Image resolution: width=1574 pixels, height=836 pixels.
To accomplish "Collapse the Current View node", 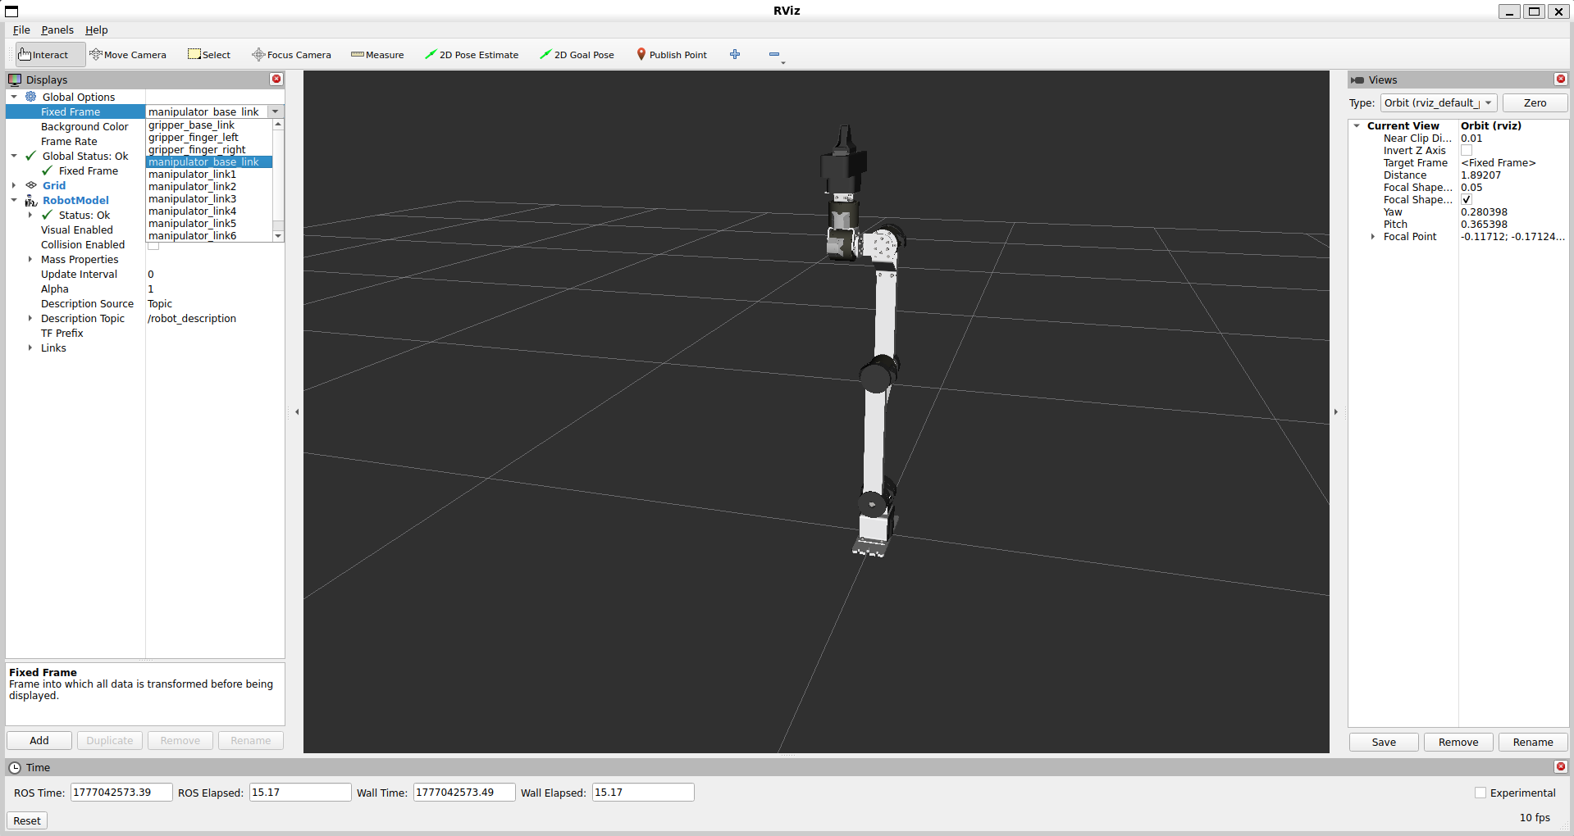I will (1357, 126).
